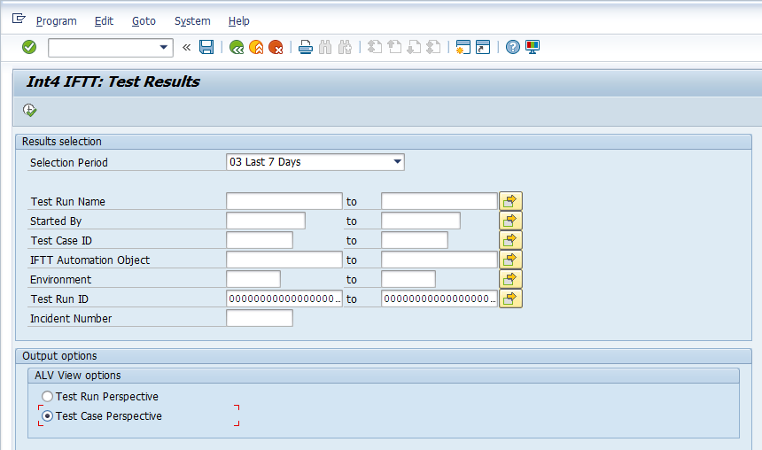Click the Started By from field
Screen dimensions: 762x450
pyautogui.click(x=266, y=221)
